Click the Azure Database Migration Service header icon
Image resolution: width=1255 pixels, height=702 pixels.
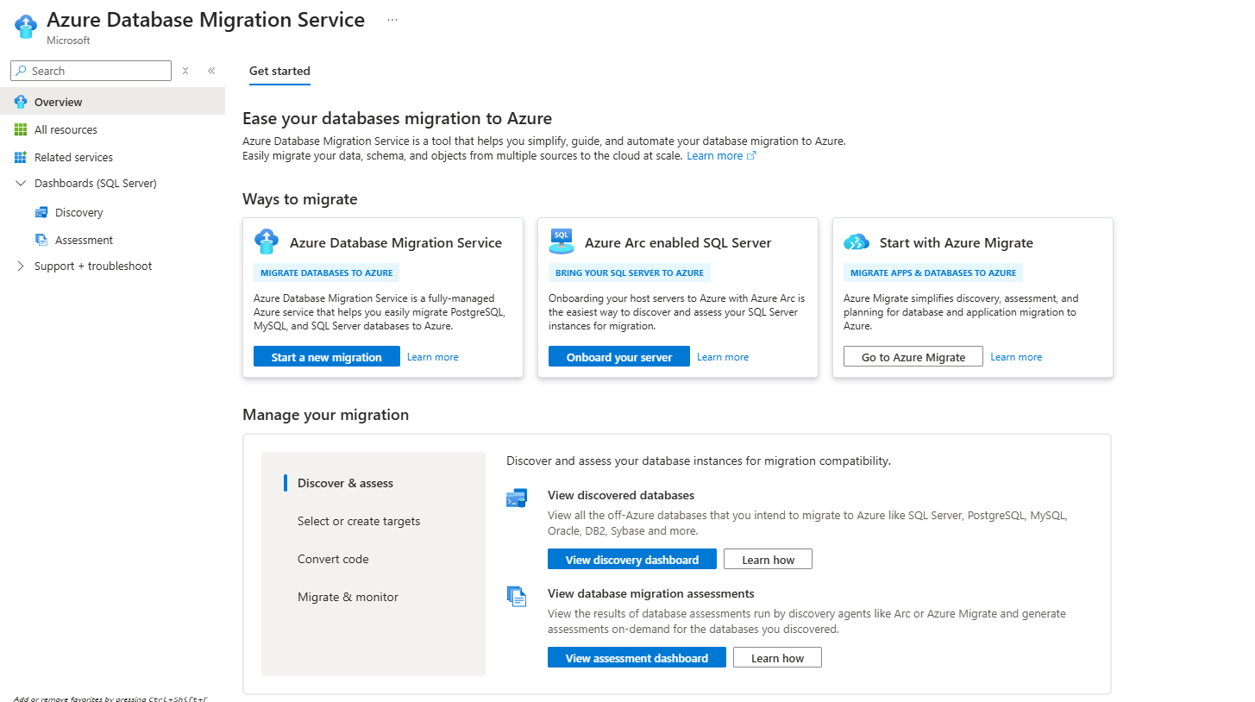coord(25,25)
